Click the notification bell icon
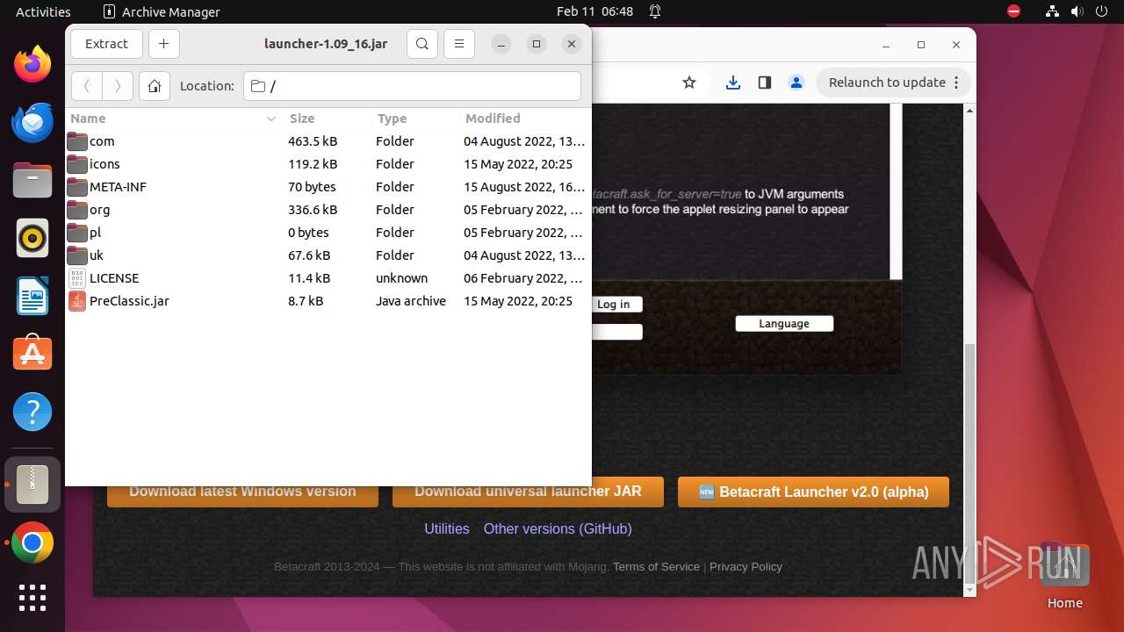This screenshot has width=1124, height=632. pos(655,11)
